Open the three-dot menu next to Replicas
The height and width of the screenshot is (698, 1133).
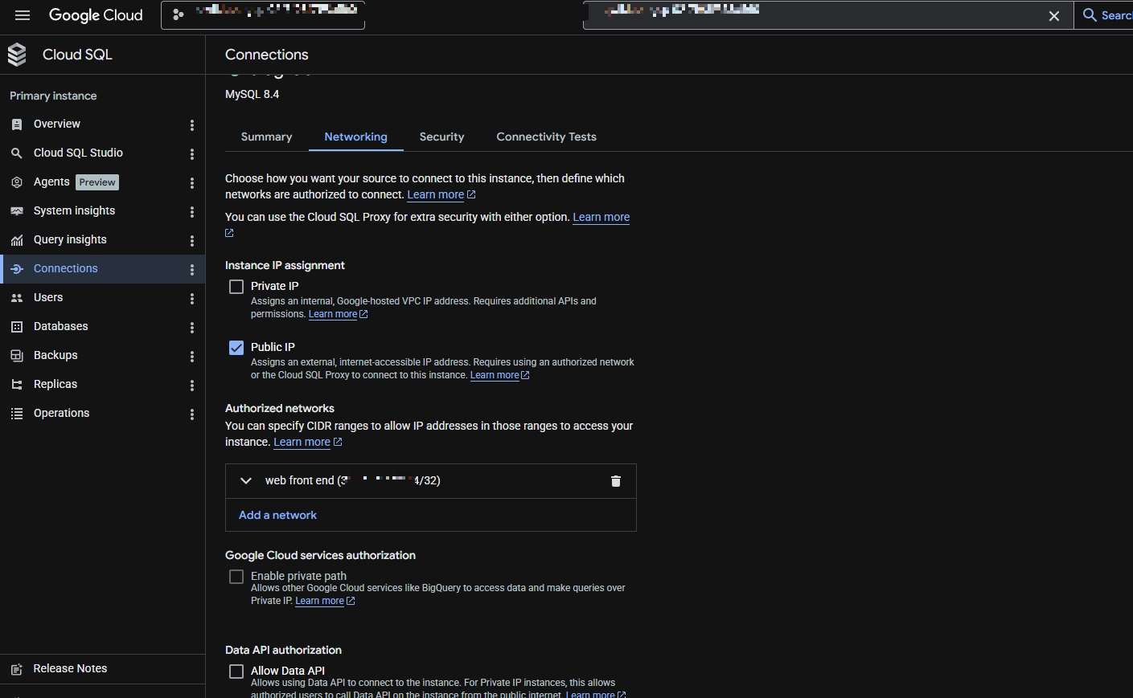point(191,385)
